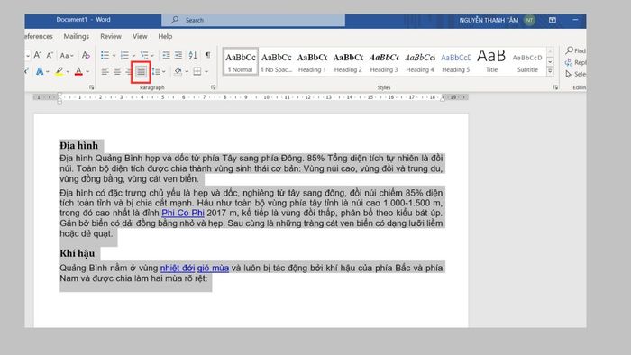Click the Địa hình heading text
The image size is (631, 355).
(79, 146)
